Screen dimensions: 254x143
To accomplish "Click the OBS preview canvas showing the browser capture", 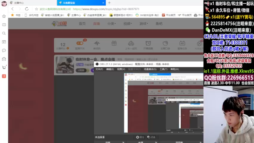I will [164, 103].
